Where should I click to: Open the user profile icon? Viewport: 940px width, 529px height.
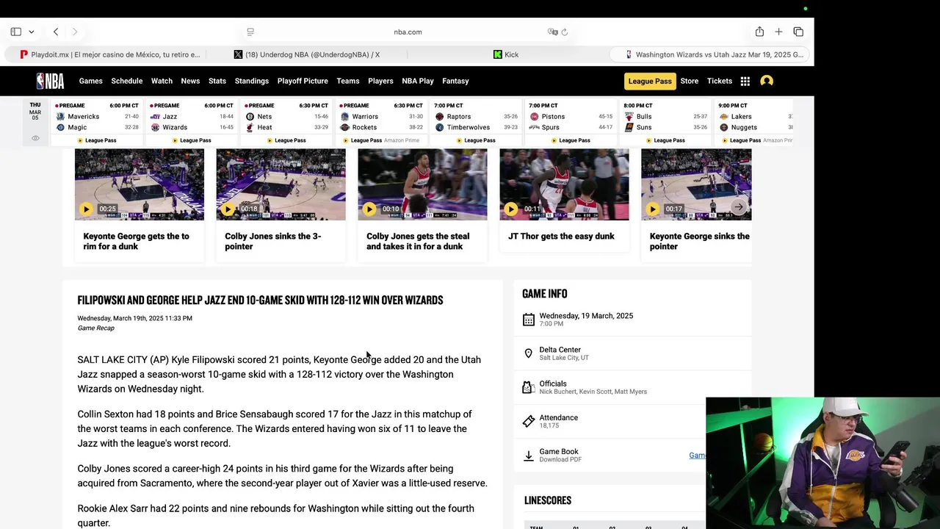pos(767,81)
